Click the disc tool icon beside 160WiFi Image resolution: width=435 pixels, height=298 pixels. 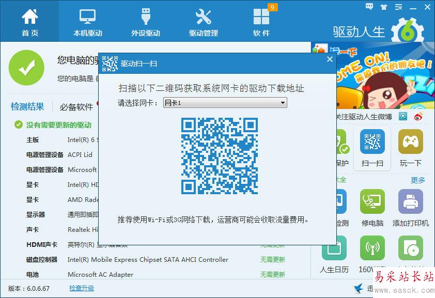pyautogui.click(x=411, y=248)
